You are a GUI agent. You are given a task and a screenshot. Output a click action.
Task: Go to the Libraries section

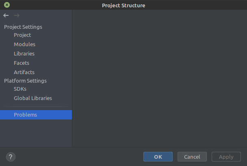24,54
